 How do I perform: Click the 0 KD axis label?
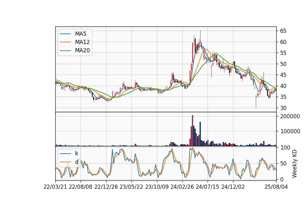282,179
